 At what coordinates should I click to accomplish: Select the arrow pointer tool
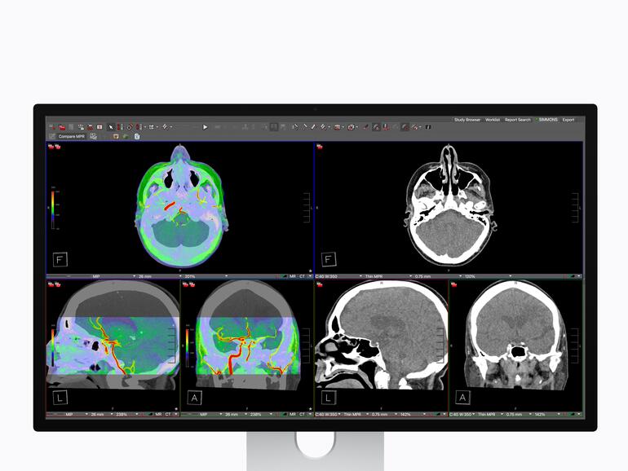(x=111, y=127)
